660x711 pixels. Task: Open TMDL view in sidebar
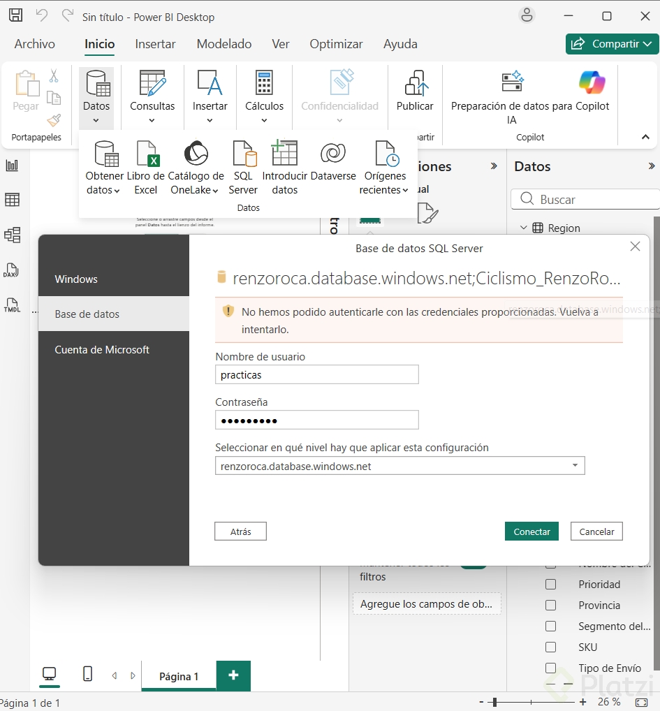click(x=13, y=305)
